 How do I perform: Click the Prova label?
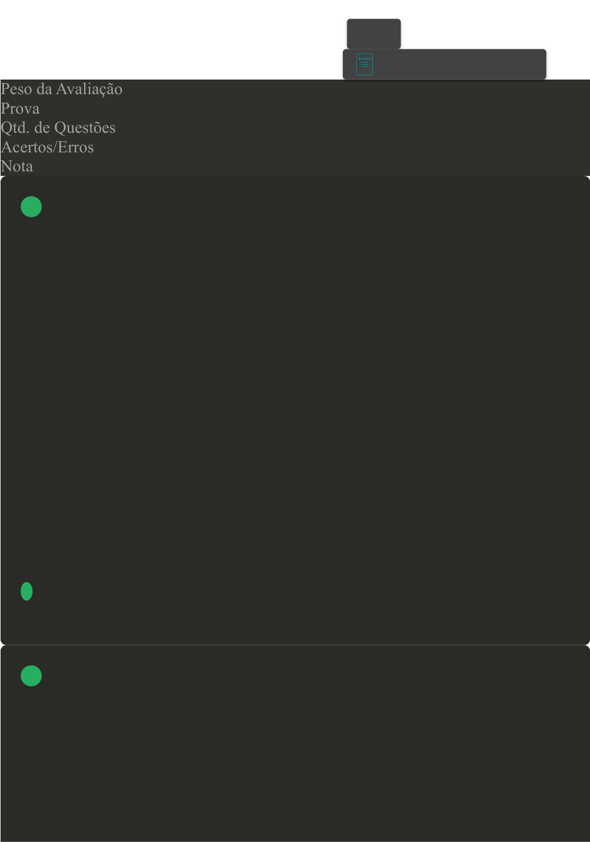pos(20,109)
